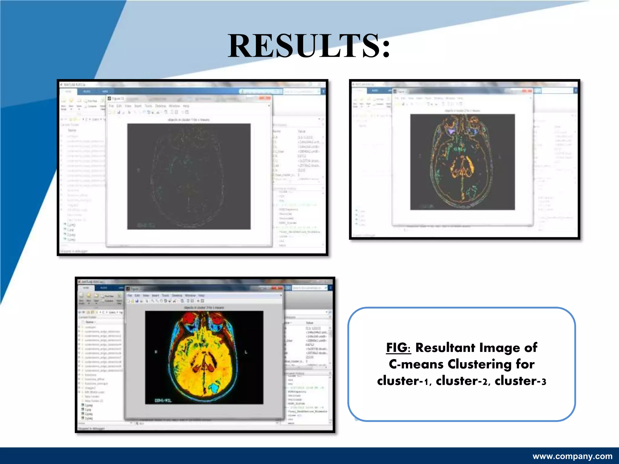The image size is (619, 464).
Task: Switch to PLOTS tab in bottom MATLAB window
Action: pyautogui.click(x=104, y=288)
